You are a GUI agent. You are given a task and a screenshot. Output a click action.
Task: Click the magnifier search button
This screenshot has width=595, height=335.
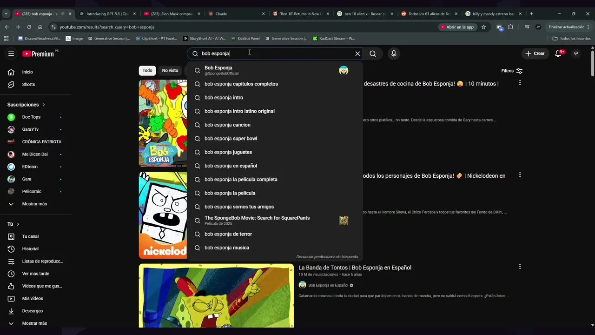(373, 54)
